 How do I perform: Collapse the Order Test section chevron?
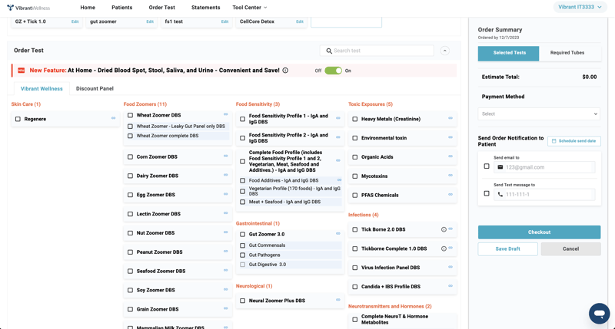pos(445,51)
